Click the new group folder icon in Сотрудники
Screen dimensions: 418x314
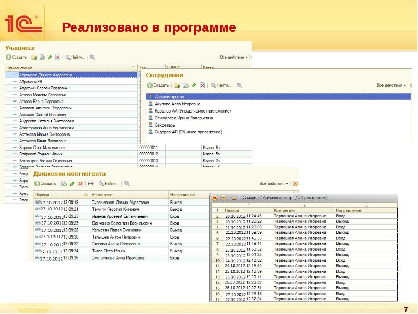pos(177,85)
